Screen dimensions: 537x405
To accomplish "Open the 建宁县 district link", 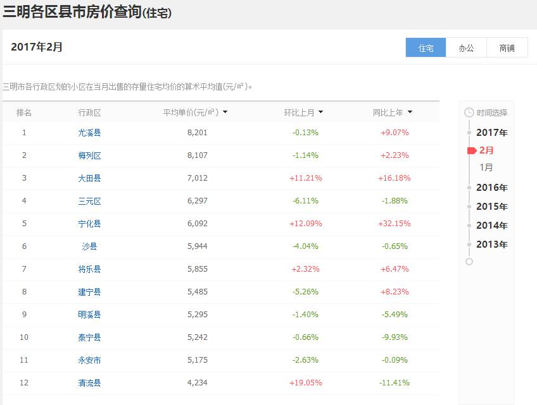I will click(89, 292).
